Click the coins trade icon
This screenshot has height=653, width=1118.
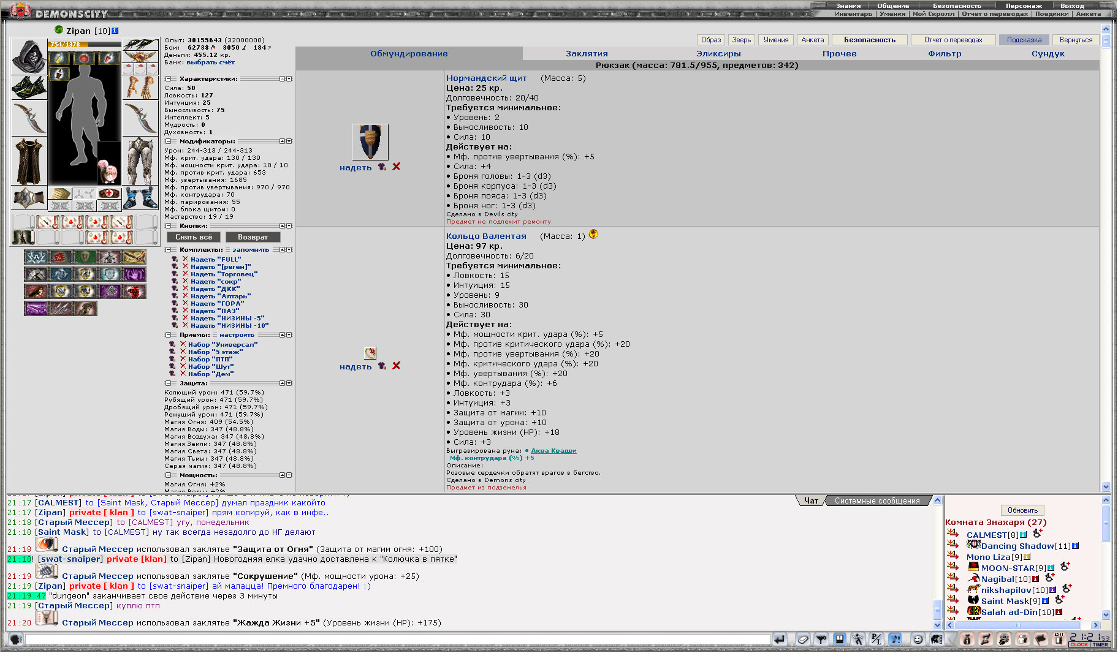click(x=1004, y=640)
